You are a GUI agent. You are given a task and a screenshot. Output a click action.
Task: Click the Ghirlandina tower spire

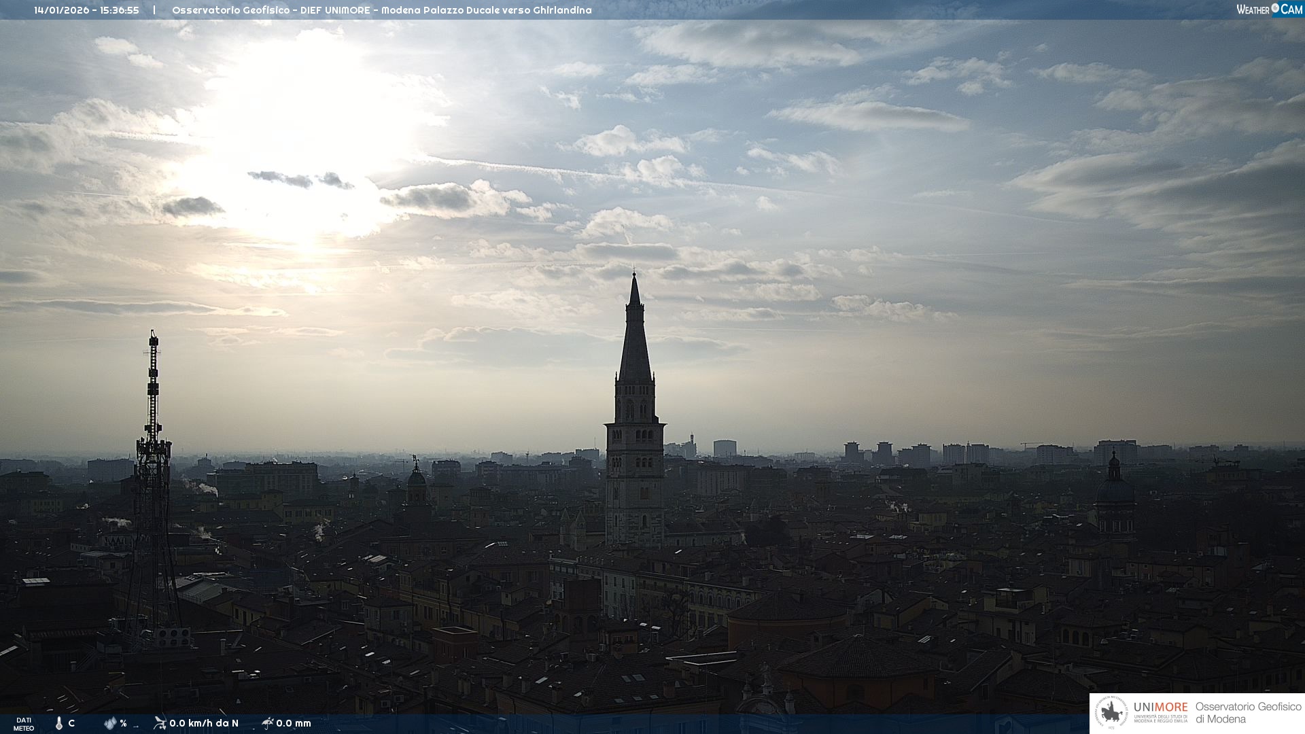(635, 333)
